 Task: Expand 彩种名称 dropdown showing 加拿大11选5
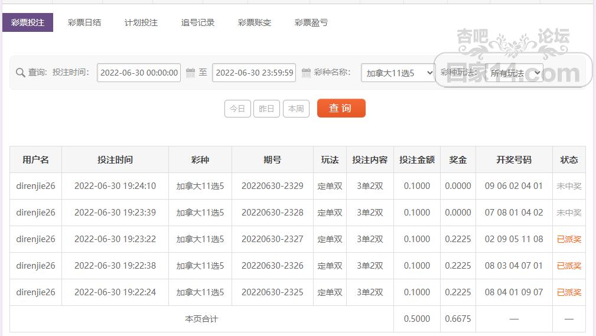pyautogui.click(x=398, y=73)
